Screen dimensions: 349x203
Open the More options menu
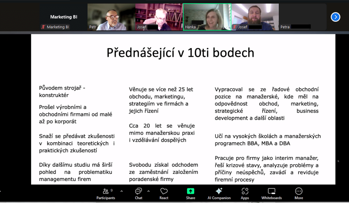299,194
